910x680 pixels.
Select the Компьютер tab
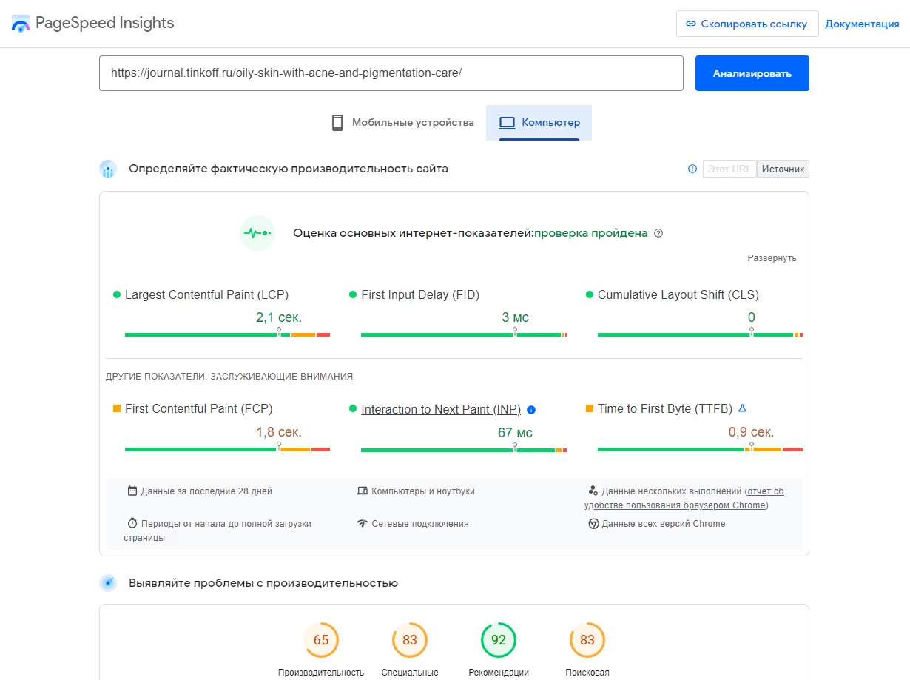539,123
